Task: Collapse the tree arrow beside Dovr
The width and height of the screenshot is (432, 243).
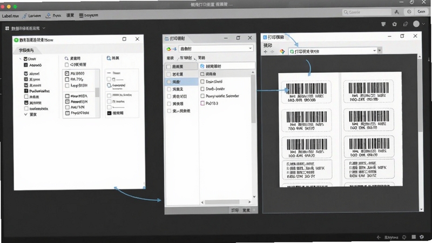Action: click(x=21, y=59)
